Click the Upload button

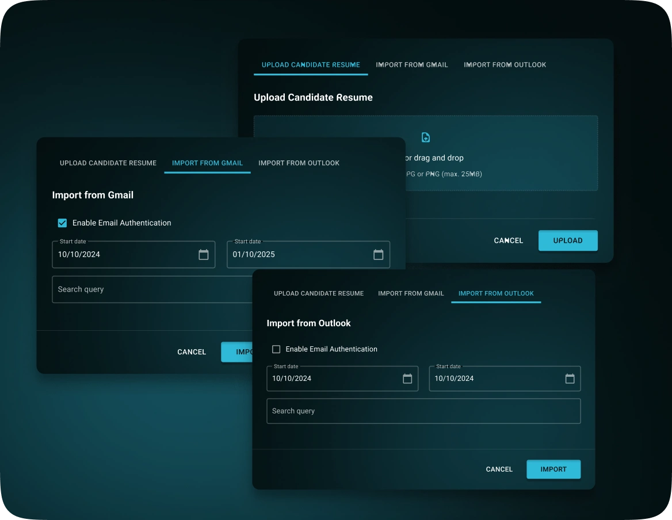(568, 240)
